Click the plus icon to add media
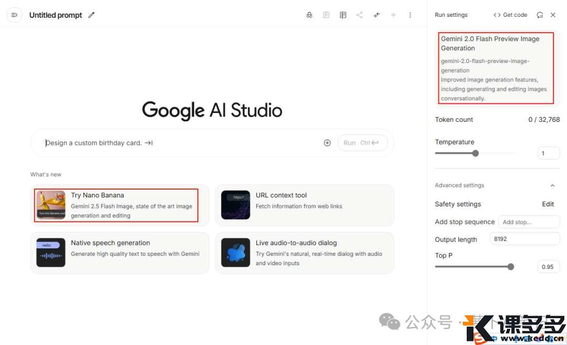The image size is (567, 345). click(x=327, y=143)
